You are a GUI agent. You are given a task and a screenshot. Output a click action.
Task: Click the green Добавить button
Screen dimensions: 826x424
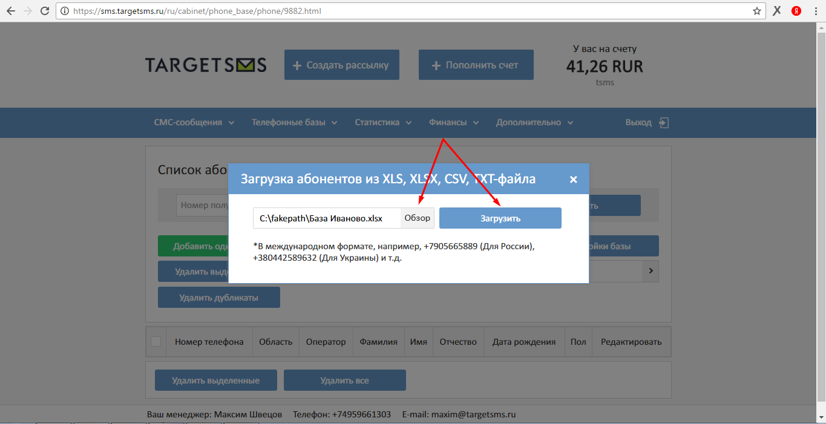[x=193, y=246]
